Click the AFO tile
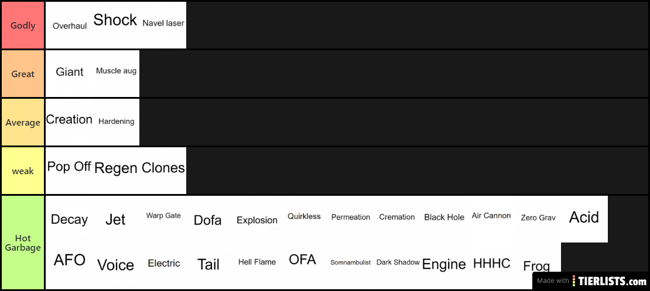 click(69, 266)
